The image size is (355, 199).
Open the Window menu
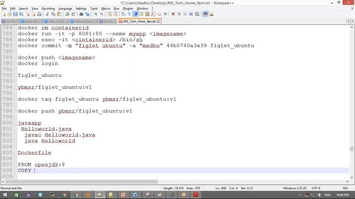click(142, 9)
